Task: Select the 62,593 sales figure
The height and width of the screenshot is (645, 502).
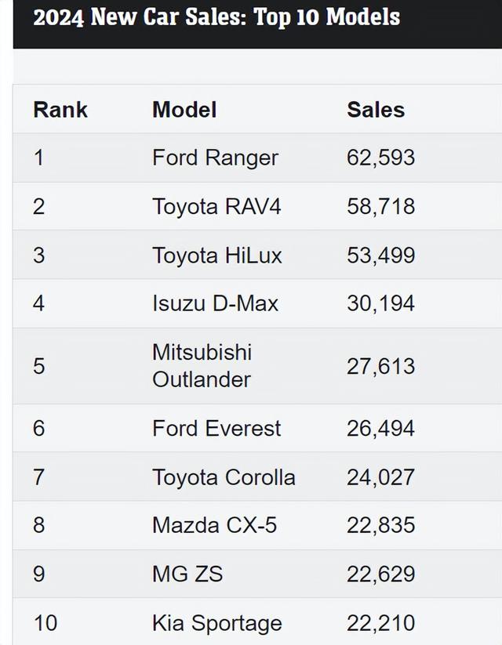Action: (x=380, y=158)
